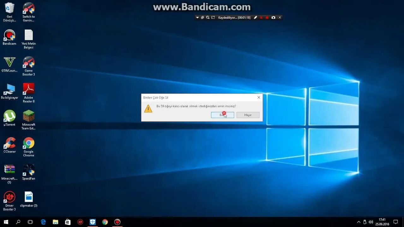Cancel deletion with the Hayır button

[248, 115]
